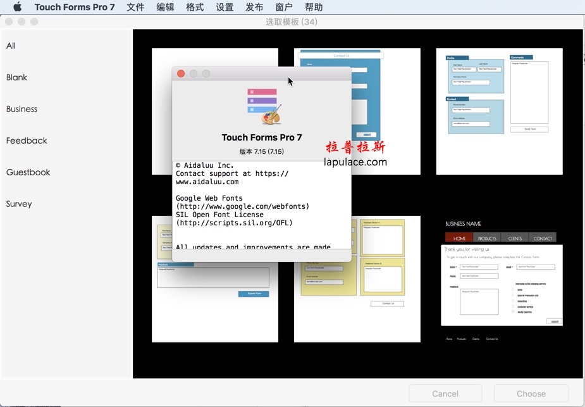
Task: Open the 帮助 menu
Action: [314, 8]
